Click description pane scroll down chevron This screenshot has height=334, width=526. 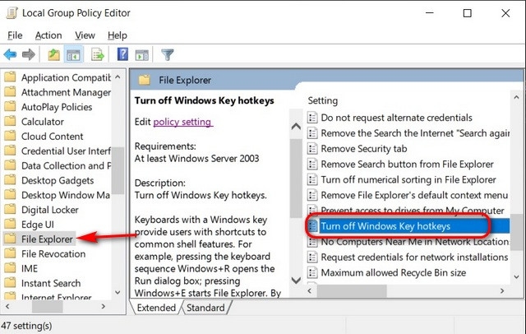296,280
